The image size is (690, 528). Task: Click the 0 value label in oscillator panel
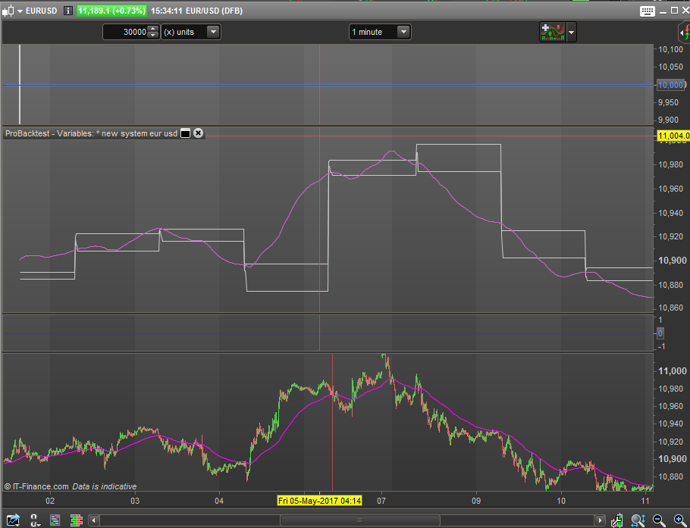click(x=660, y=333)
